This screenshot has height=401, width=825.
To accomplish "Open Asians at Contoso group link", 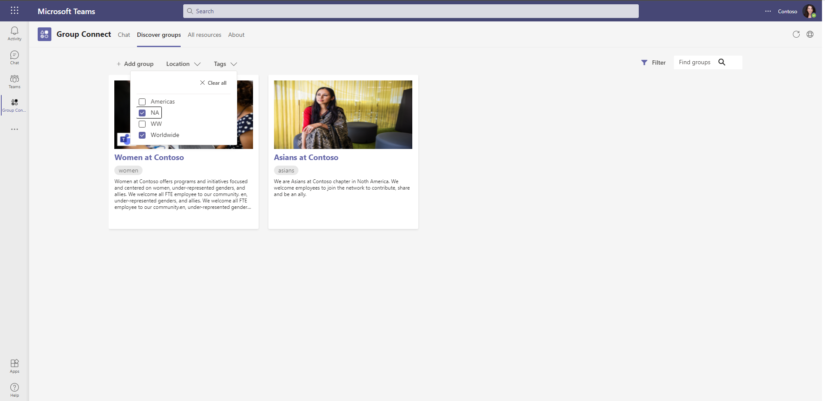I will [x=306, y=157].
